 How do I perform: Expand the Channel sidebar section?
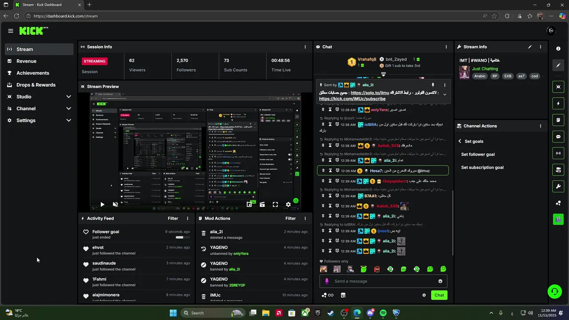(x=68, y=108)
